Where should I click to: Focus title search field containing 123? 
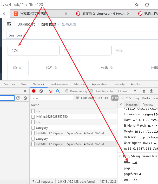(x=34, y=50)
